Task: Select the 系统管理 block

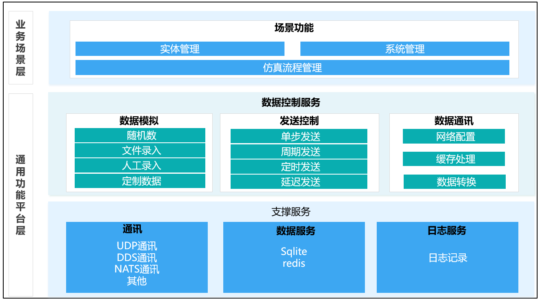Action: coord(404,49)
